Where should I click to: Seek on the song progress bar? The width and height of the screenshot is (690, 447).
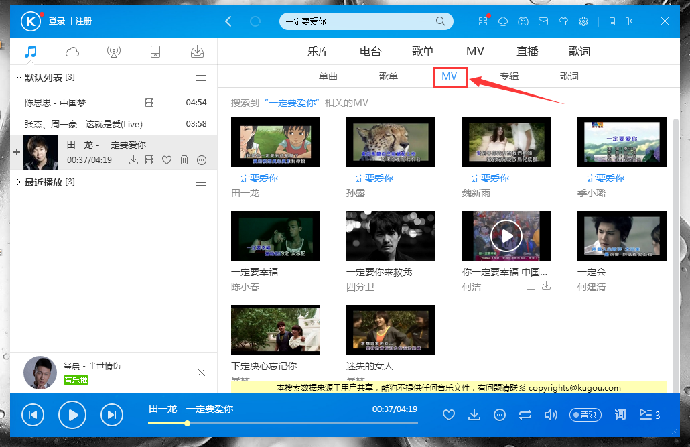283,424
